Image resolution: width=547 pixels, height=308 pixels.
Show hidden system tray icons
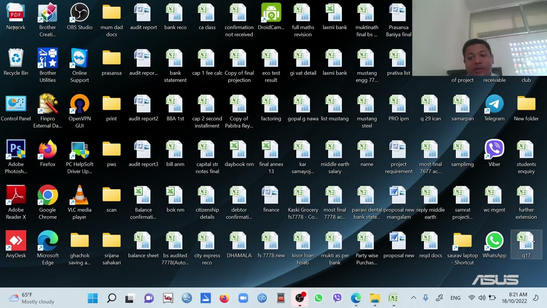pyautogui.click(x=413, y=298)
